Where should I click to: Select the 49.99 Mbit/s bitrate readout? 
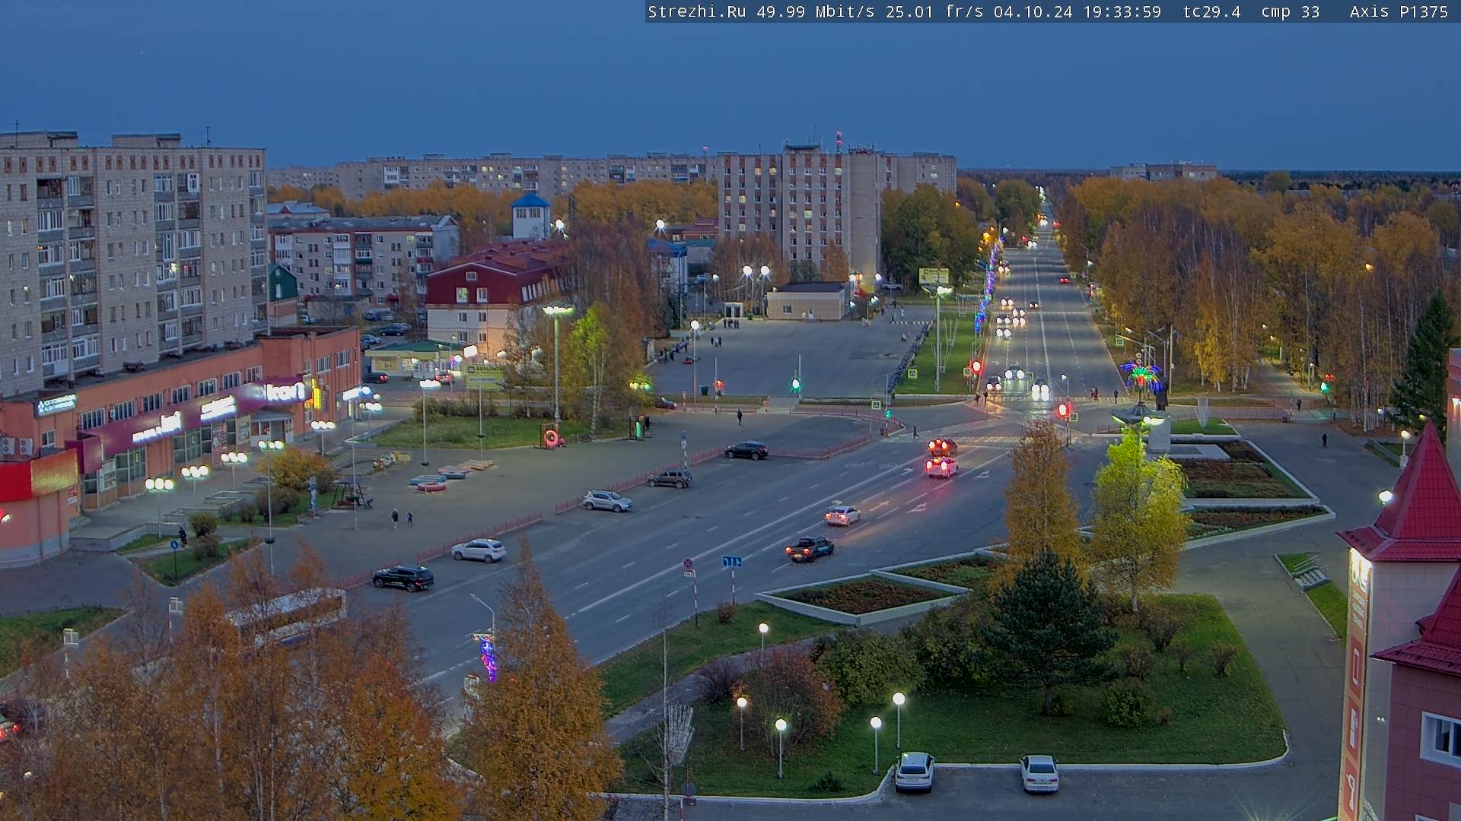pos(815,11)
